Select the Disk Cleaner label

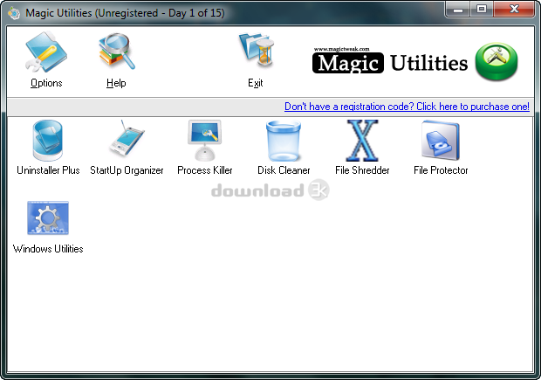click(x=284, y=170)
